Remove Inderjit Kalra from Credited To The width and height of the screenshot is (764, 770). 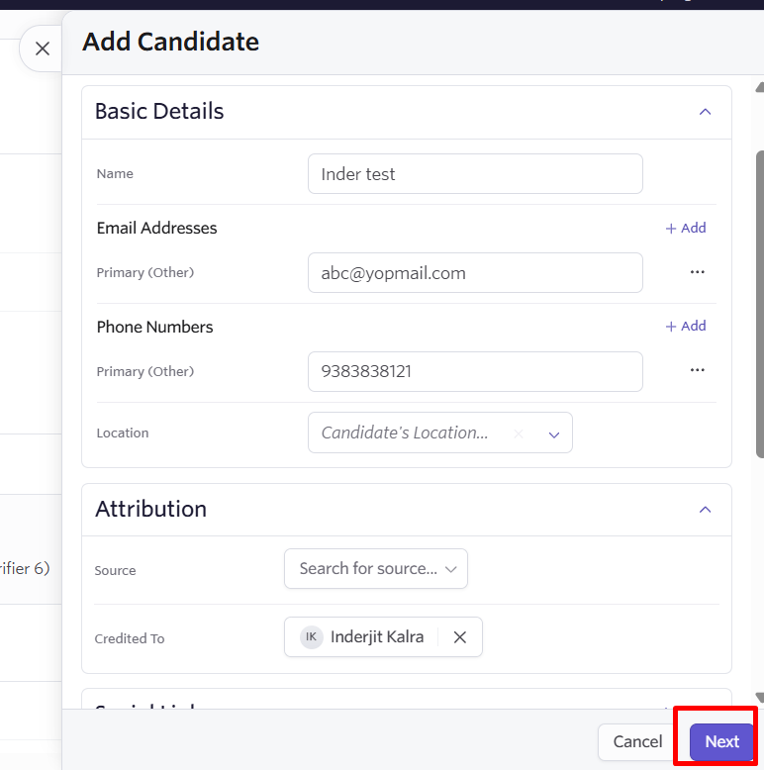(459, 637)
